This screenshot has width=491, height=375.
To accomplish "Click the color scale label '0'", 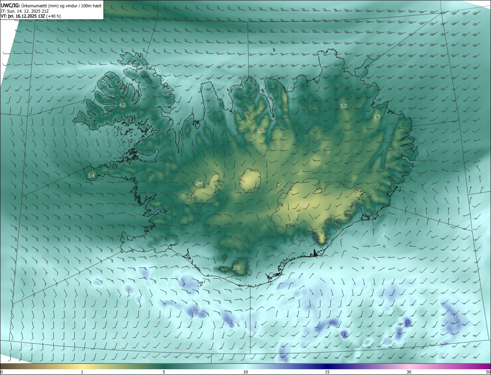I will click(x=2, y=372).
